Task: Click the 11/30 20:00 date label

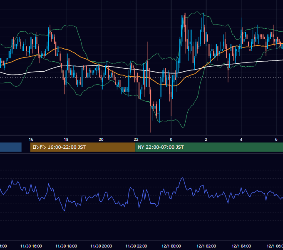Action: 101,246
